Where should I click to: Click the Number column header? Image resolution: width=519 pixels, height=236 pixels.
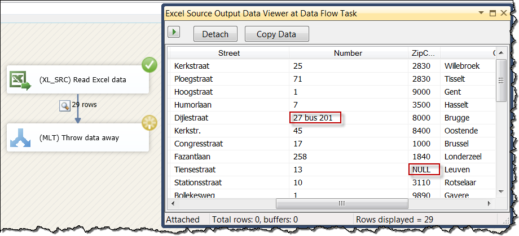click(348, 53)
